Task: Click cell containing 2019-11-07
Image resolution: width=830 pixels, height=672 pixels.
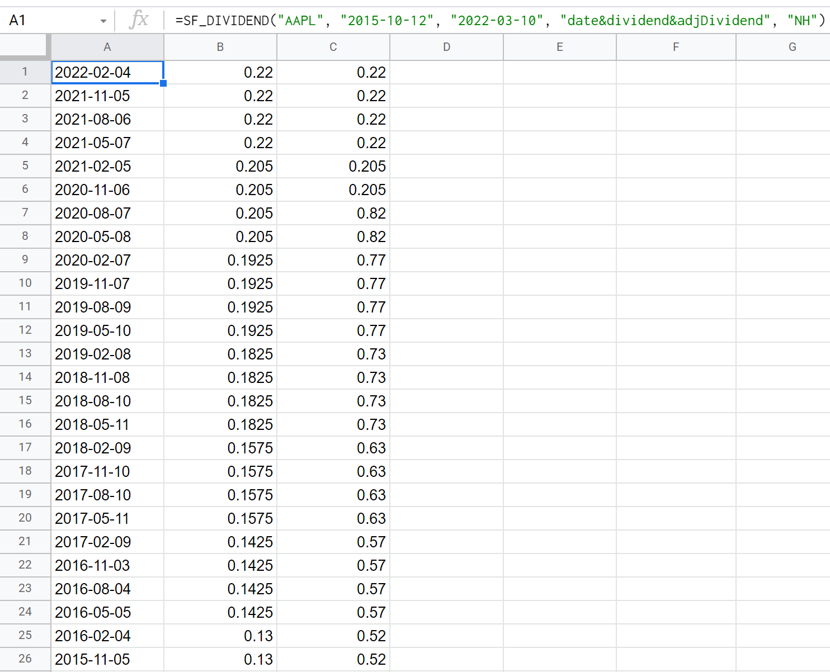Action: coord(107,283)
